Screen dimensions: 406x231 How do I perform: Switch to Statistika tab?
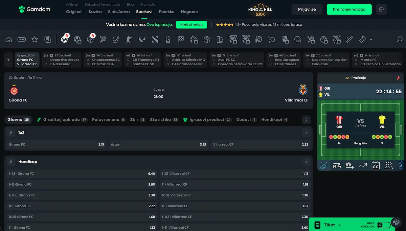click(164, 120)
